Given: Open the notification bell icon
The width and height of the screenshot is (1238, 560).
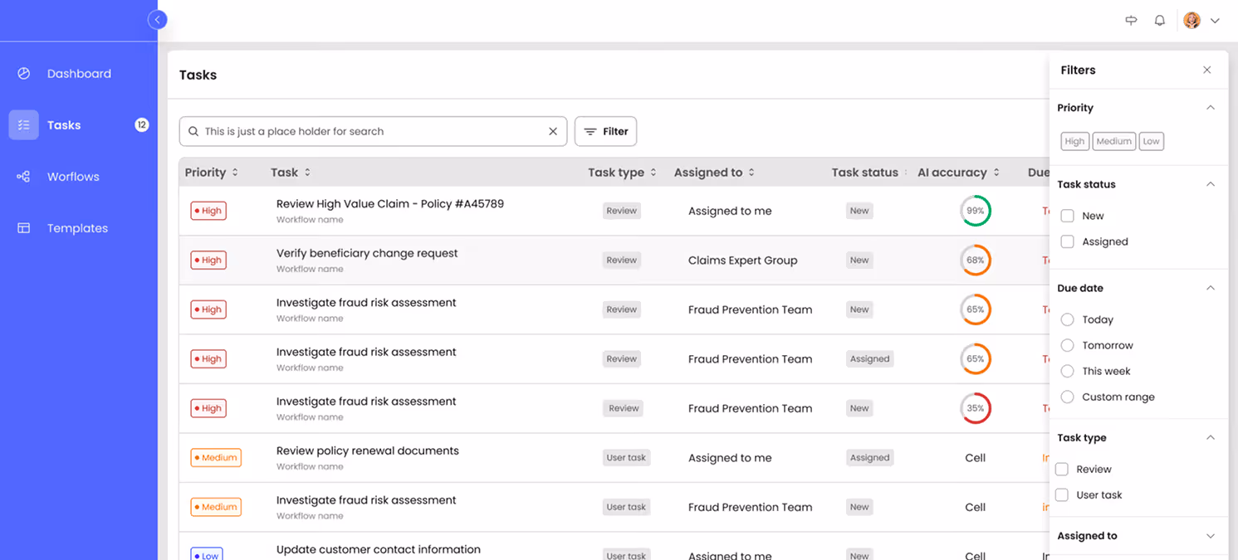Looking at the screenshot, I should click(1159, 20).
